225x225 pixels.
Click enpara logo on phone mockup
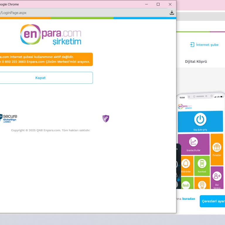[185, 106]
